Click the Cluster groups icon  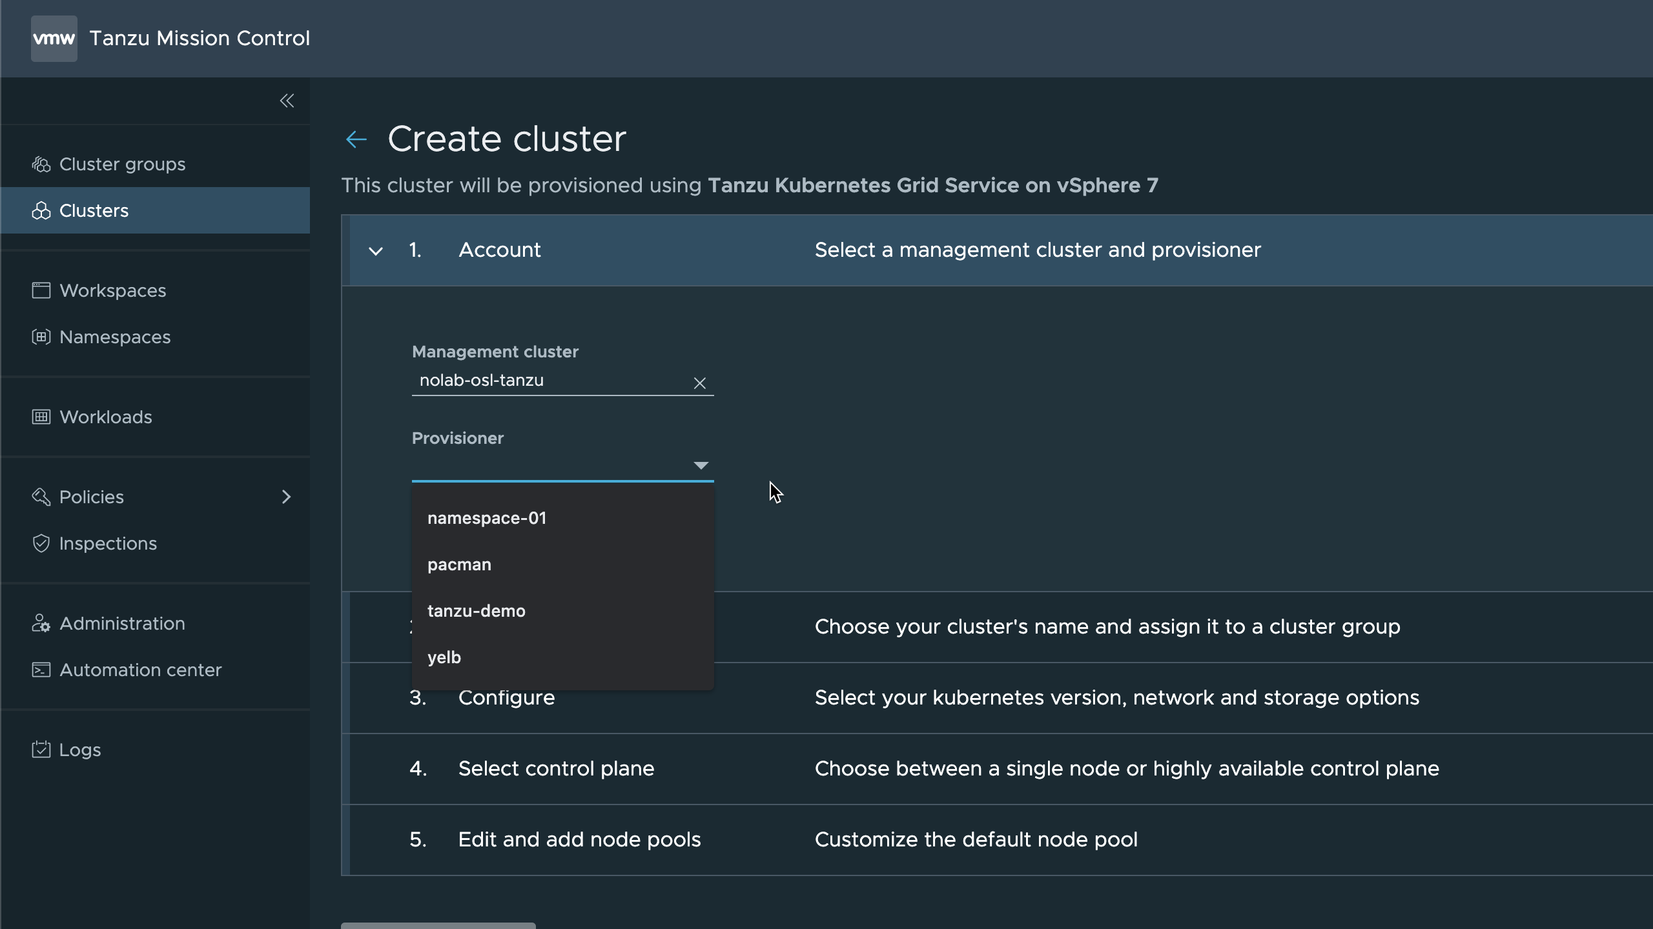coord(41,165)
